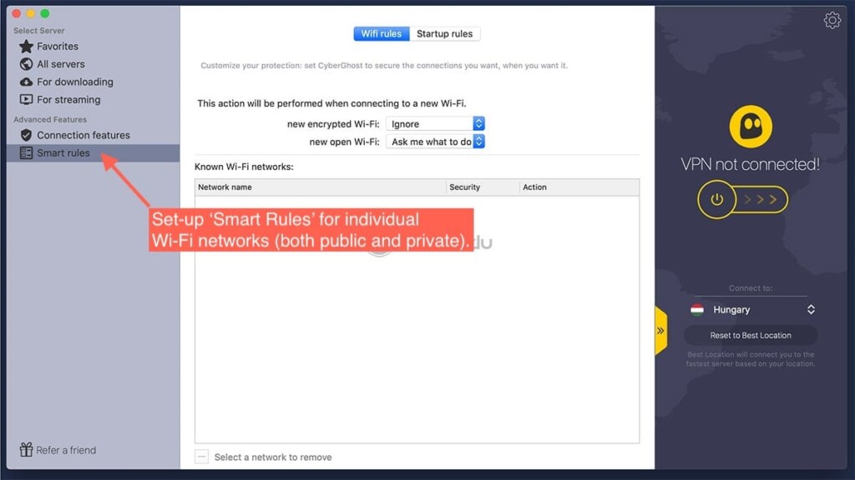Click the 'Select a network to remove' text
This screenshot has width=855, height=480.
click(x=273, y=457)
